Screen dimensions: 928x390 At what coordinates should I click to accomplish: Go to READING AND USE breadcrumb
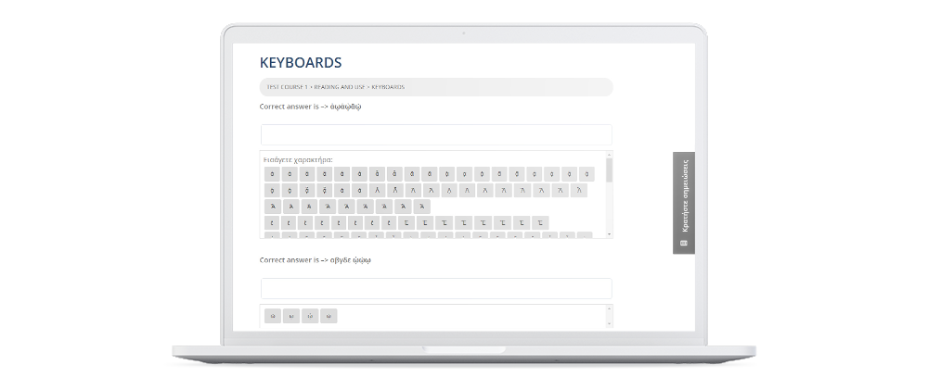[x=340, y=87]
